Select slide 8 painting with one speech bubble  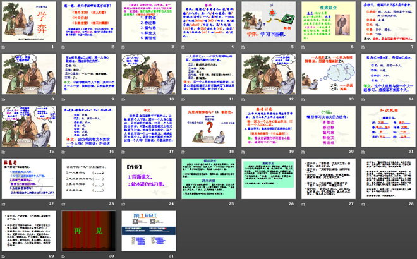[x=32, y=76]
